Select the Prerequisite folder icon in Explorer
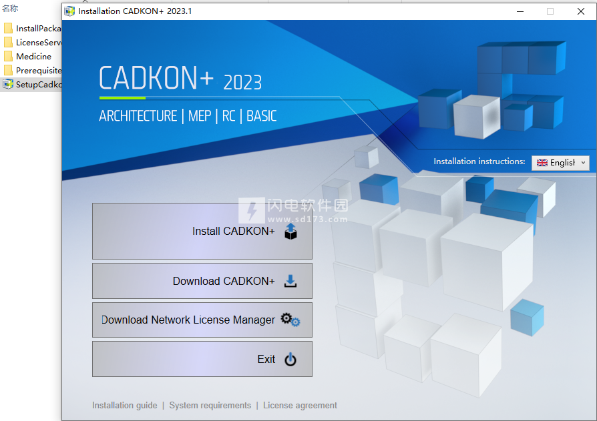597x421 pixels. pos(8,70)
